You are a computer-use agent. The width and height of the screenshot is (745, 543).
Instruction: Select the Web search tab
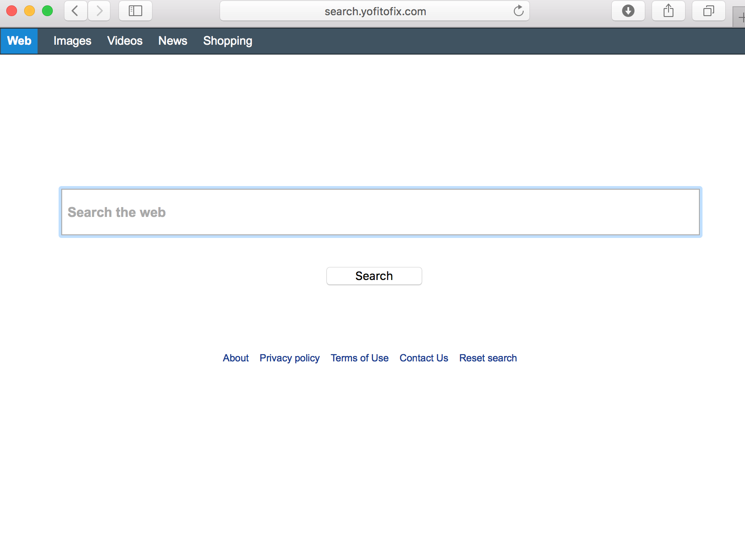(19, 41)
